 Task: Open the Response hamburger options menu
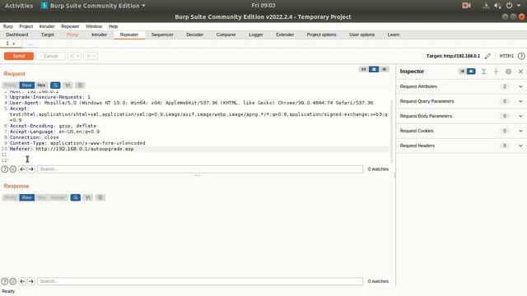point(100,197)
